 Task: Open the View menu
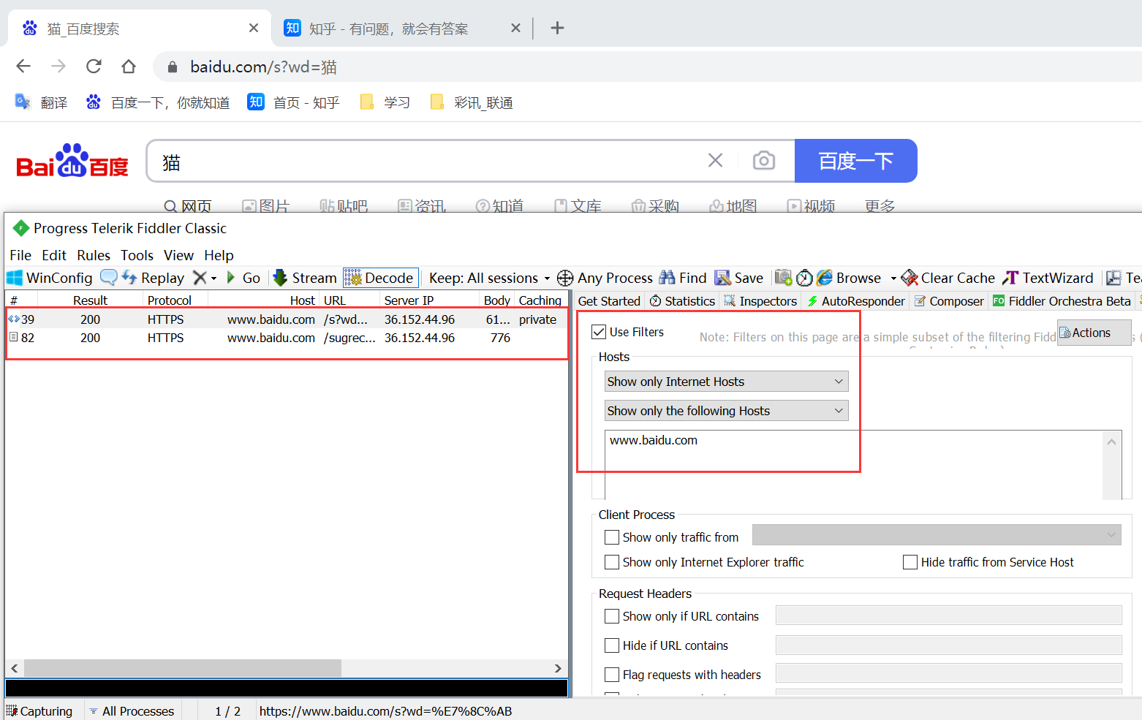(x=178, y=255)
